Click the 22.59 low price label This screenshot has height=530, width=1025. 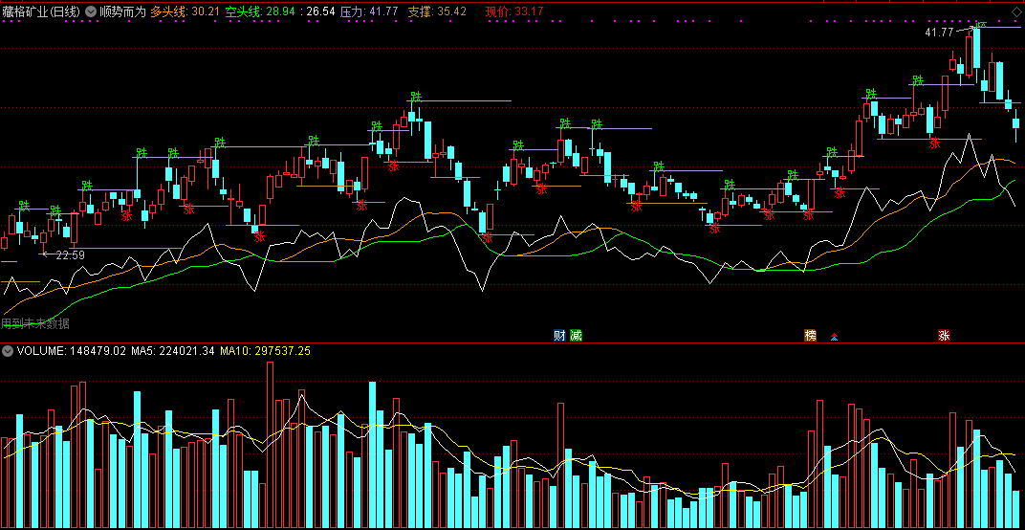pyautogui.click(x=71, y=255)
